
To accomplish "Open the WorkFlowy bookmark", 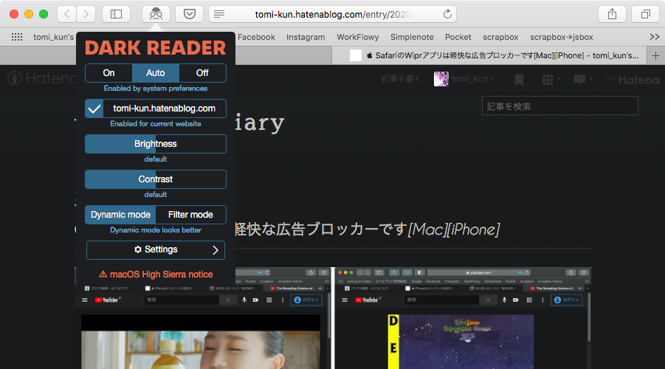I will (358, 37).
